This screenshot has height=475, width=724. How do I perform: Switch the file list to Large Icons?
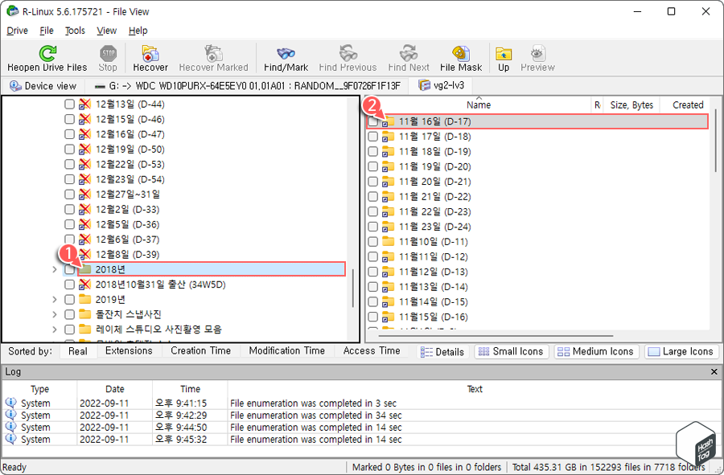coord(681,351)
